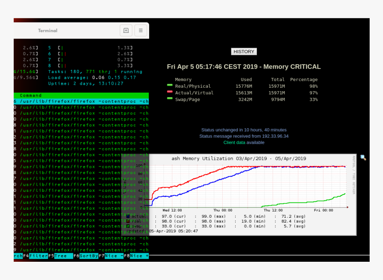
Task: Click the Used column header
Action: (246, 80)
